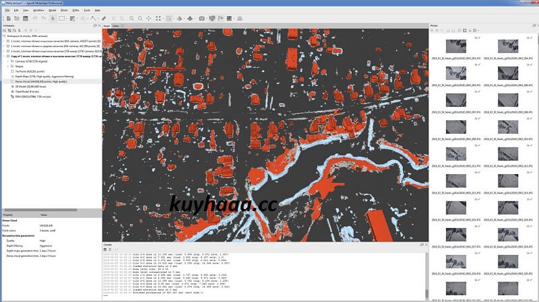Viewport: 539px width, 302px height.
Task: Open Tiled Model view dropdown arrow
Action: (x=195, y=19)
